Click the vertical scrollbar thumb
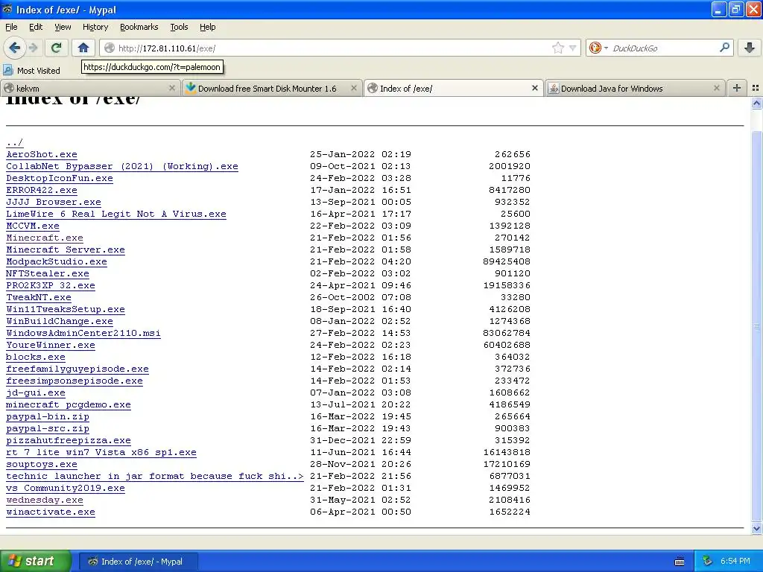 pyautogui.click(x=756, y=326)
